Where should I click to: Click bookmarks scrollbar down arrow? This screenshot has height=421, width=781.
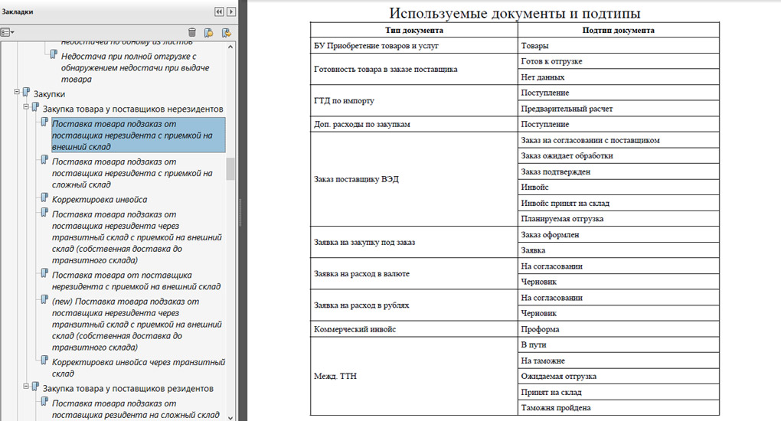(x=230, y=417)
